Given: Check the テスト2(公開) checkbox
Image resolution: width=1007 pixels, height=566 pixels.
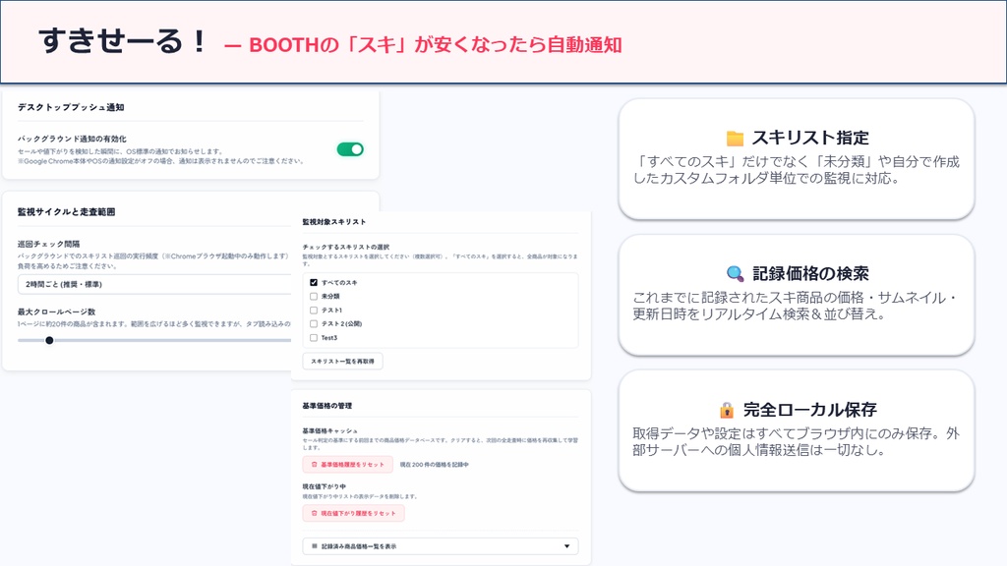Looking at the screenshot, I should (x=314, y=324).
